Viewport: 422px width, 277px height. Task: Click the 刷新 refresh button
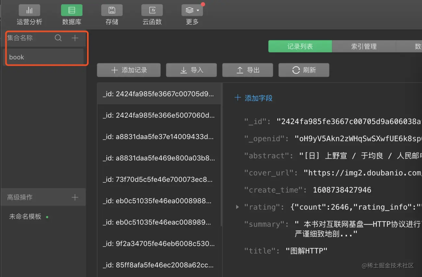pyautogui.click(x=304, y=70)
